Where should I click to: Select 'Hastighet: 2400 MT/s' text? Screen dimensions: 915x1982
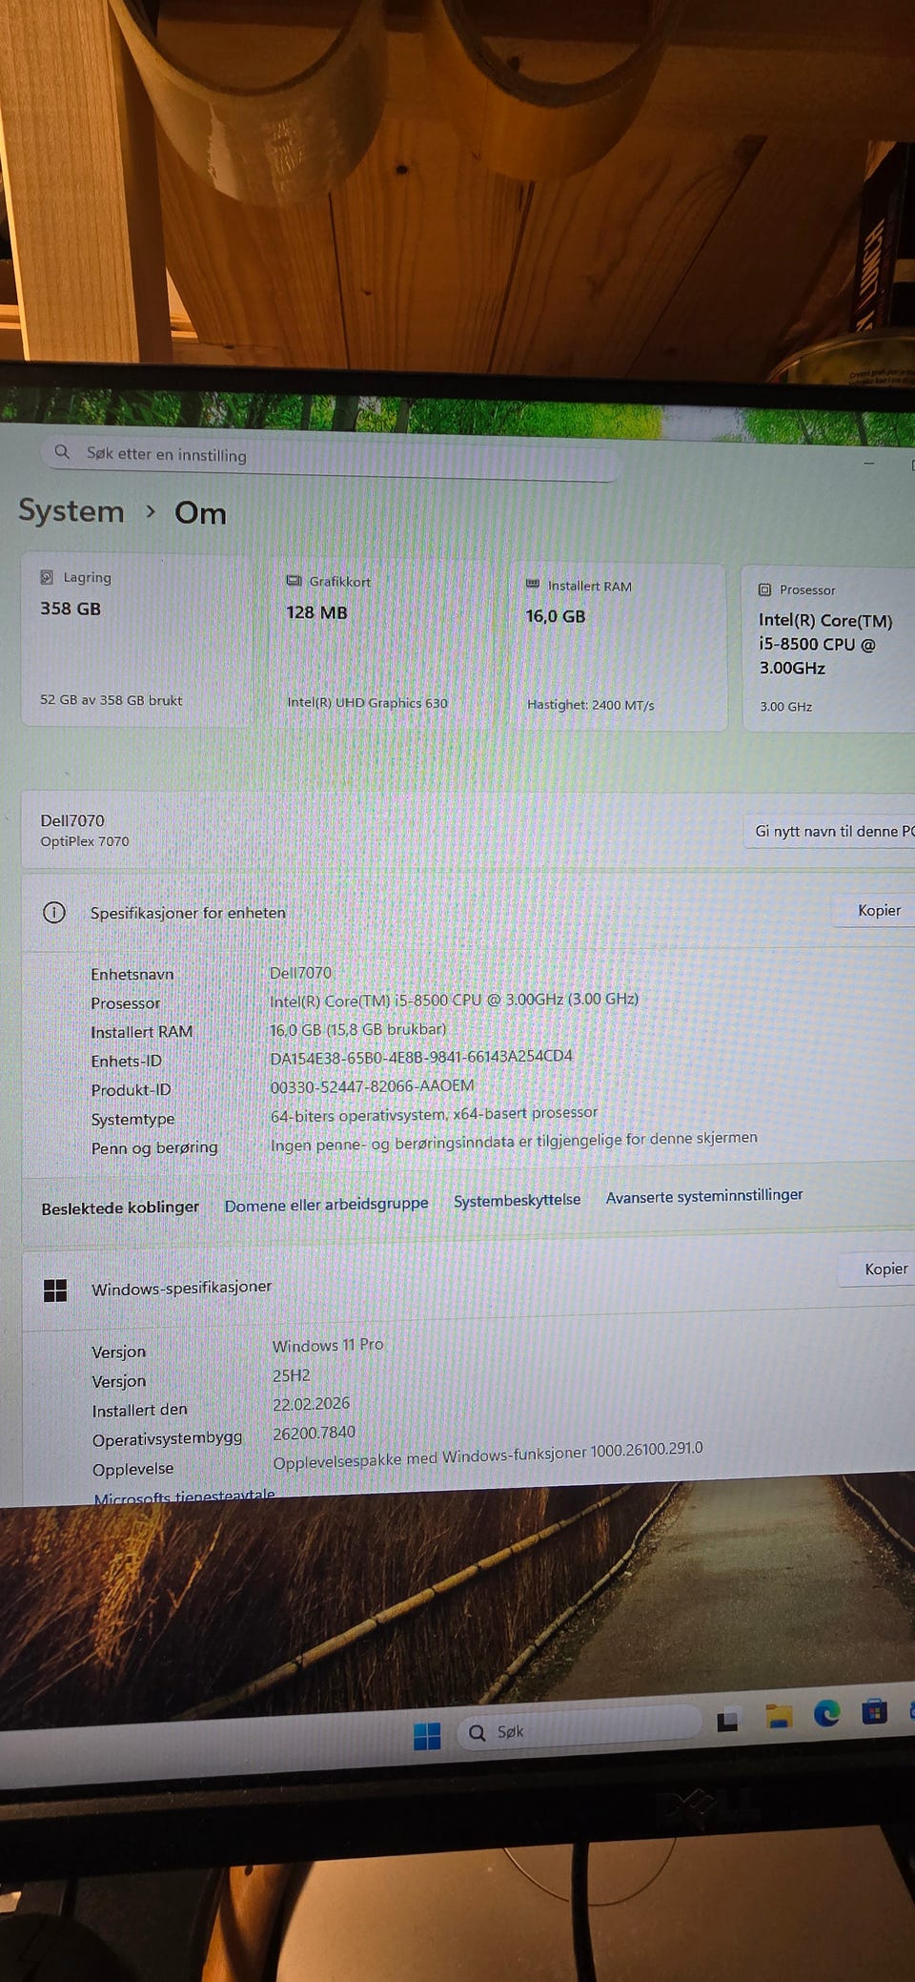tap(590, 705)
